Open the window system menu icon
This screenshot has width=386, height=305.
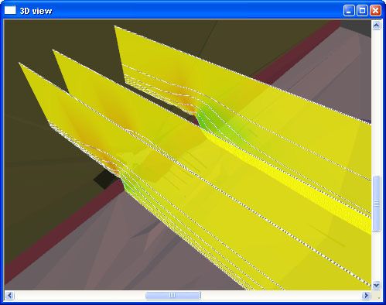coord(10,10)
